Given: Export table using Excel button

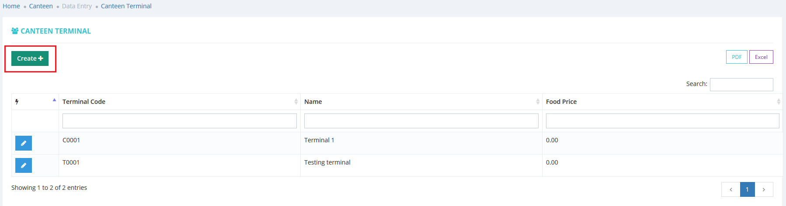Looking at the screenshot, I should (761, 57).
